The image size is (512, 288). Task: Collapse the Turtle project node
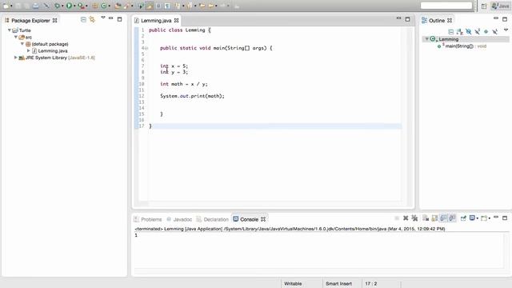(10, 30)
